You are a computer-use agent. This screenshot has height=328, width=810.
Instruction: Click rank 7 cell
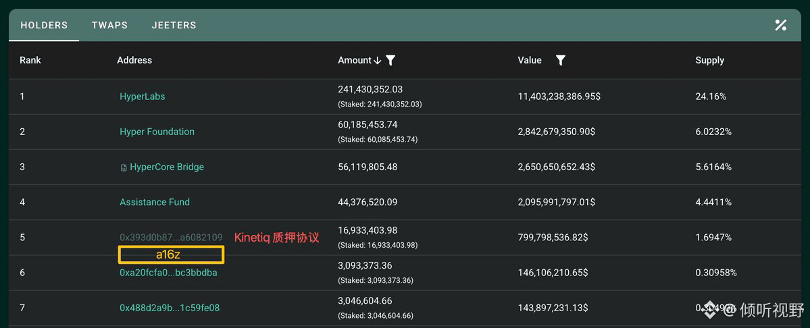(22, 308)
